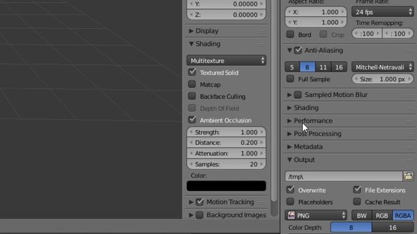Expand the Post Processing panel
Viewport: 417px width, 234px height.
point(289,134)
